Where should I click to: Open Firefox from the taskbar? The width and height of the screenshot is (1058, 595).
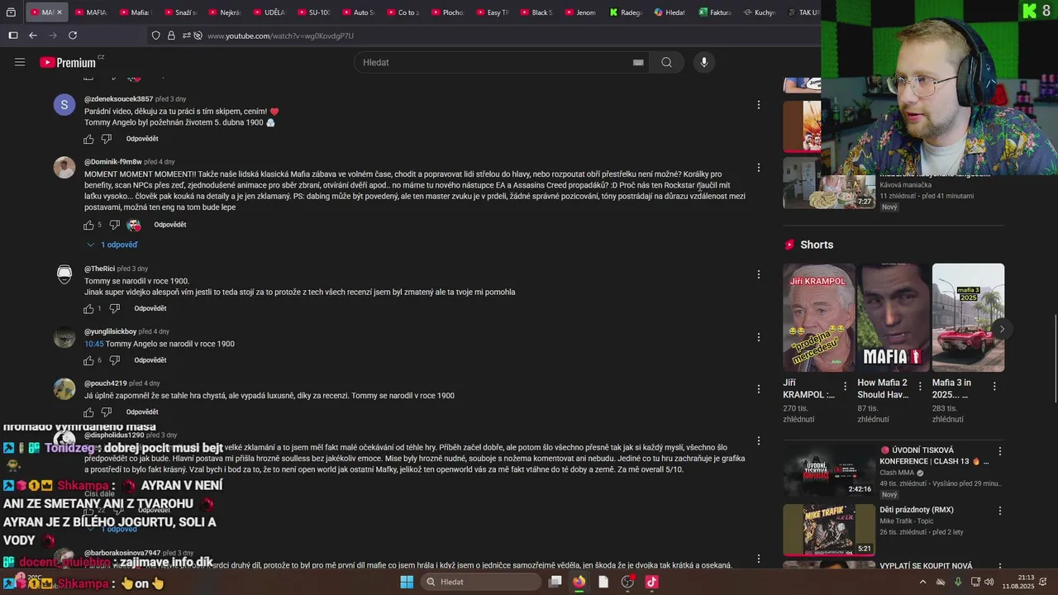579,582
